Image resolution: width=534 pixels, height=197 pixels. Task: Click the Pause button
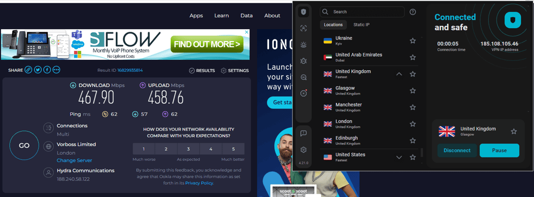click(x=499, y=150)
